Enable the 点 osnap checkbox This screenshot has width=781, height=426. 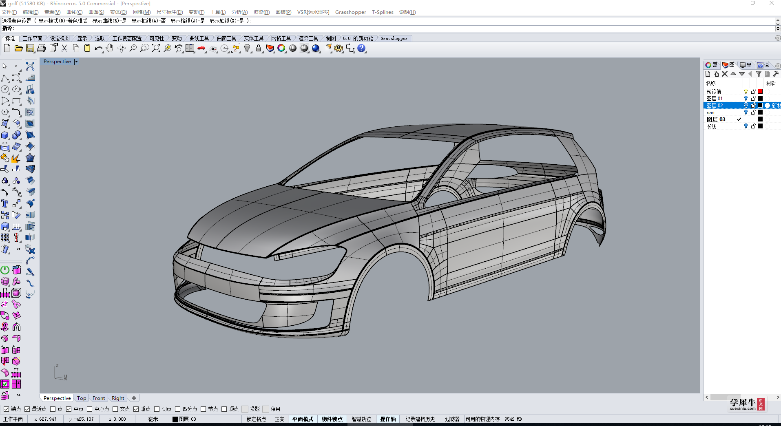pos(53,409)
